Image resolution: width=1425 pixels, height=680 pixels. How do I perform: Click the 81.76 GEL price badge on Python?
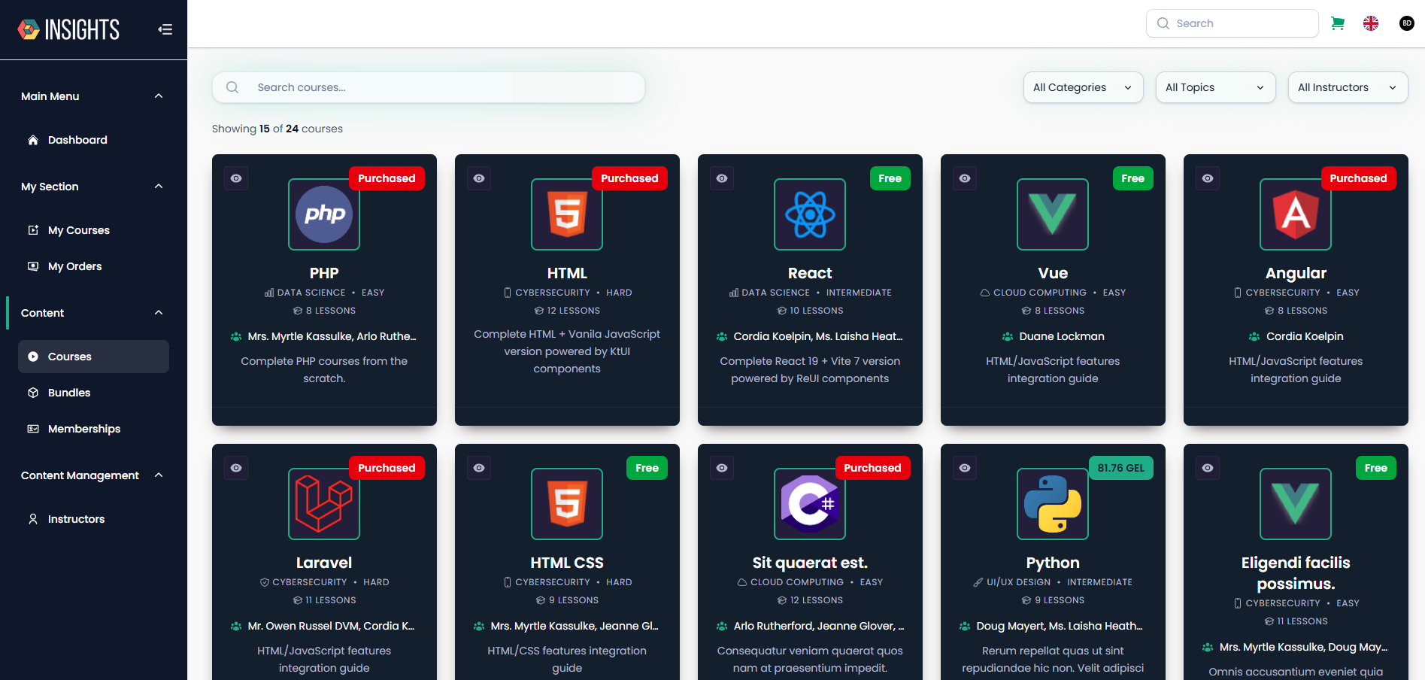click(1120, 467)
